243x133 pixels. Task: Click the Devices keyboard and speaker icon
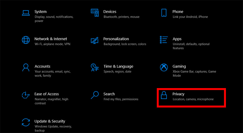(x=95, y=13)
